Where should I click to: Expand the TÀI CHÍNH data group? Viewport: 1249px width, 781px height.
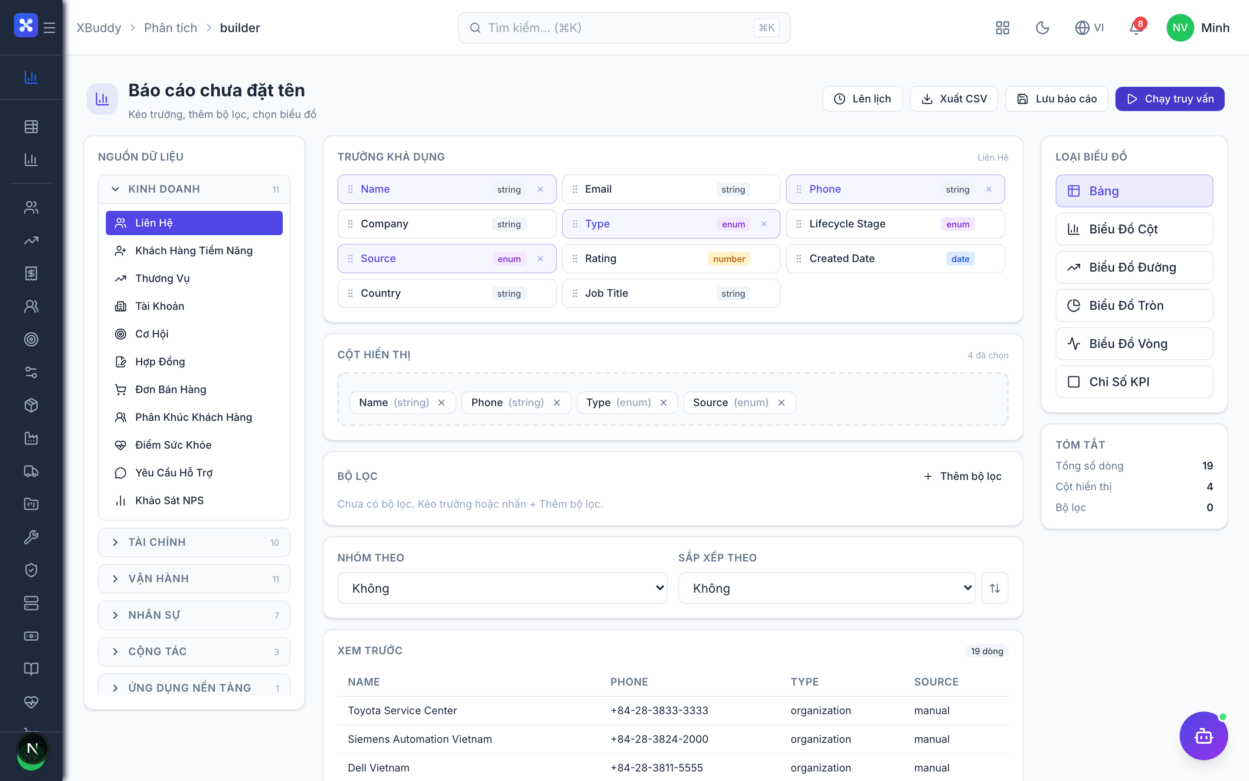[x=194, y=542]
